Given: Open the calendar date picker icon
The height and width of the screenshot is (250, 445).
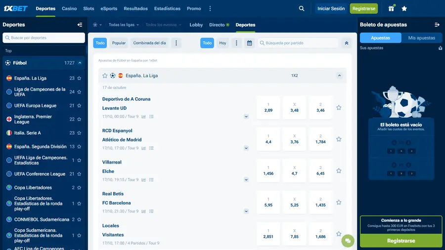Looking at the screenshot, I should click(250, 43).
